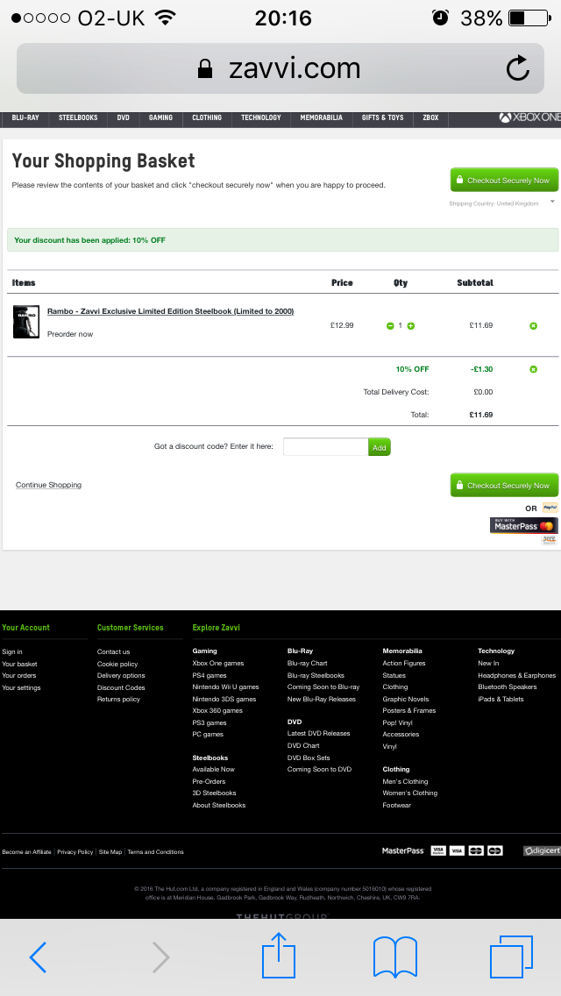Open the Pop! Vinyl link
561x996 pixels.
pos(398,722)
